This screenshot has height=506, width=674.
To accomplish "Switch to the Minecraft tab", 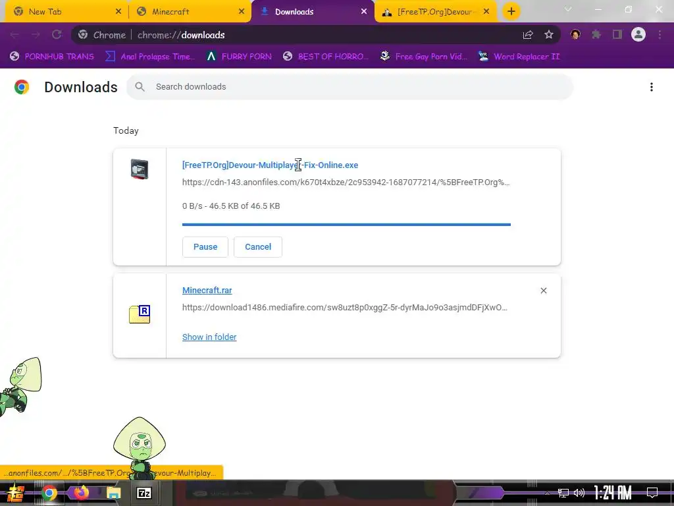I will pyautogui.click(x=190, y=12).
